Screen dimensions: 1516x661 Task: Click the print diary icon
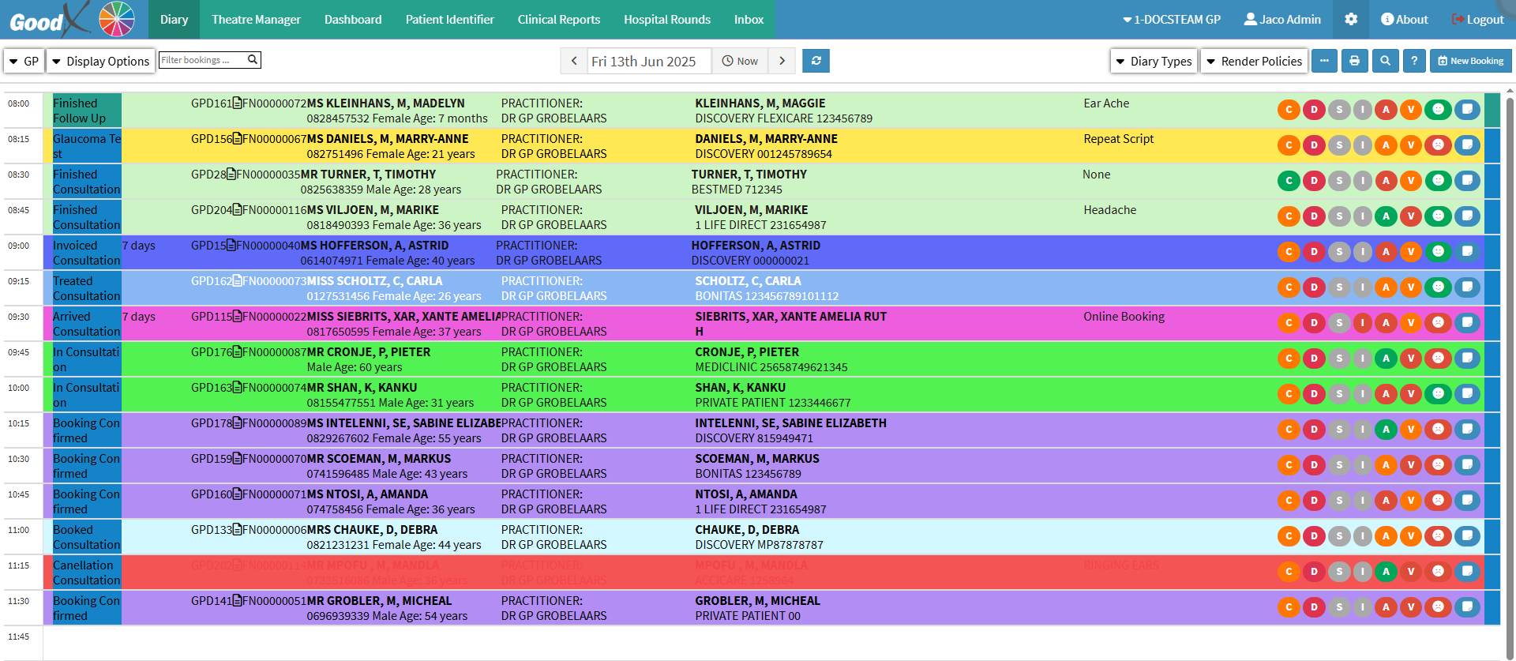(1354, 61)
